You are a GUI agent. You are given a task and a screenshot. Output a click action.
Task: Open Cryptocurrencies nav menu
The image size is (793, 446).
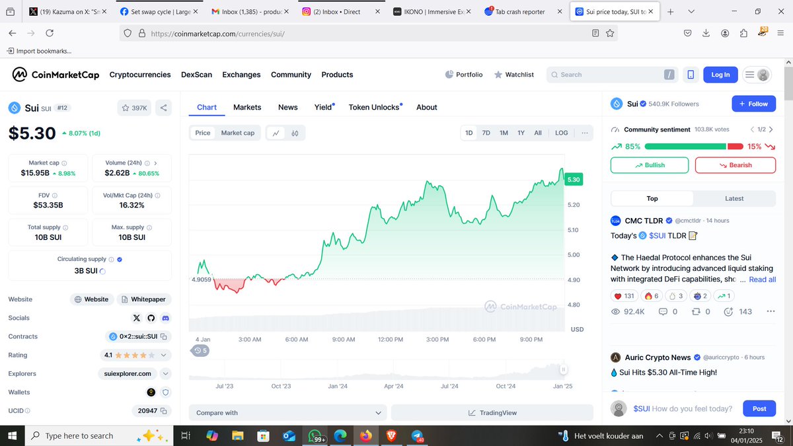140,75
